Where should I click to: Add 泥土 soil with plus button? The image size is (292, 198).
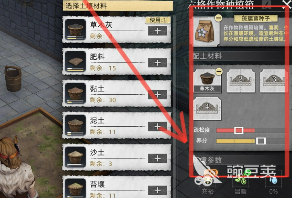(157, 126)
